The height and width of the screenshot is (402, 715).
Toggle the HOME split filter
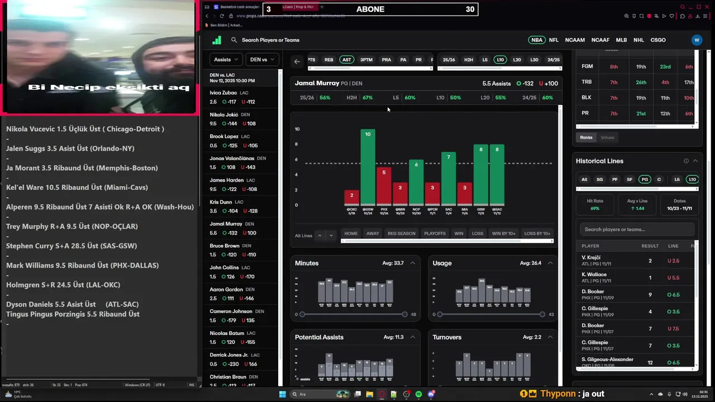coord(351,233)
